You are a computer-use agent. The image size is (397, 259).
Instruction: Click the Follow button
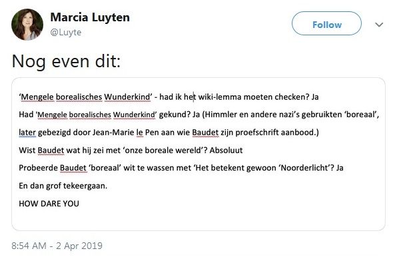[326, 25]
